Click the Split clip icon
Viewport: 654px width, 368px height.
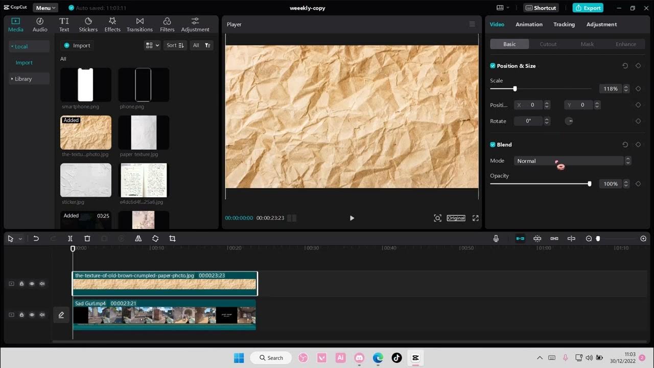pyautogui.click(x=70, y=239)
